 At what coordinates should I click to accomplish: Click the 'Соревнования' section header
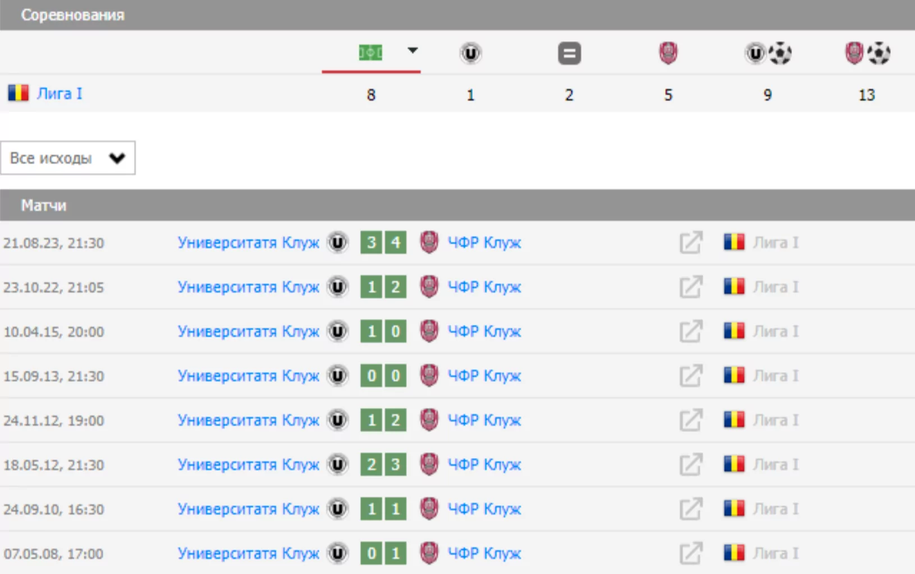click(72, 15)
